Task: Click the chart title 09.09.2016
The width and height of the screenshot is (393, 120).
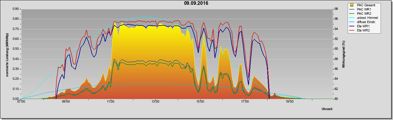Action: tap(196, 3)
